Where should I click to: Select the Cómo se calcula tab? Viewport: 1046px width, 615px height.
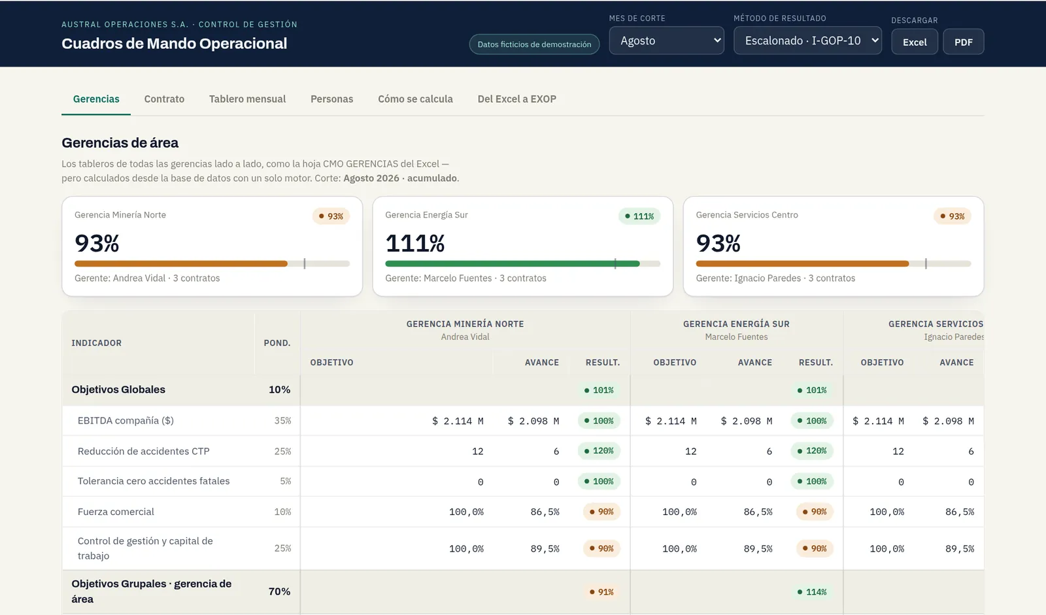click(415, 99)
